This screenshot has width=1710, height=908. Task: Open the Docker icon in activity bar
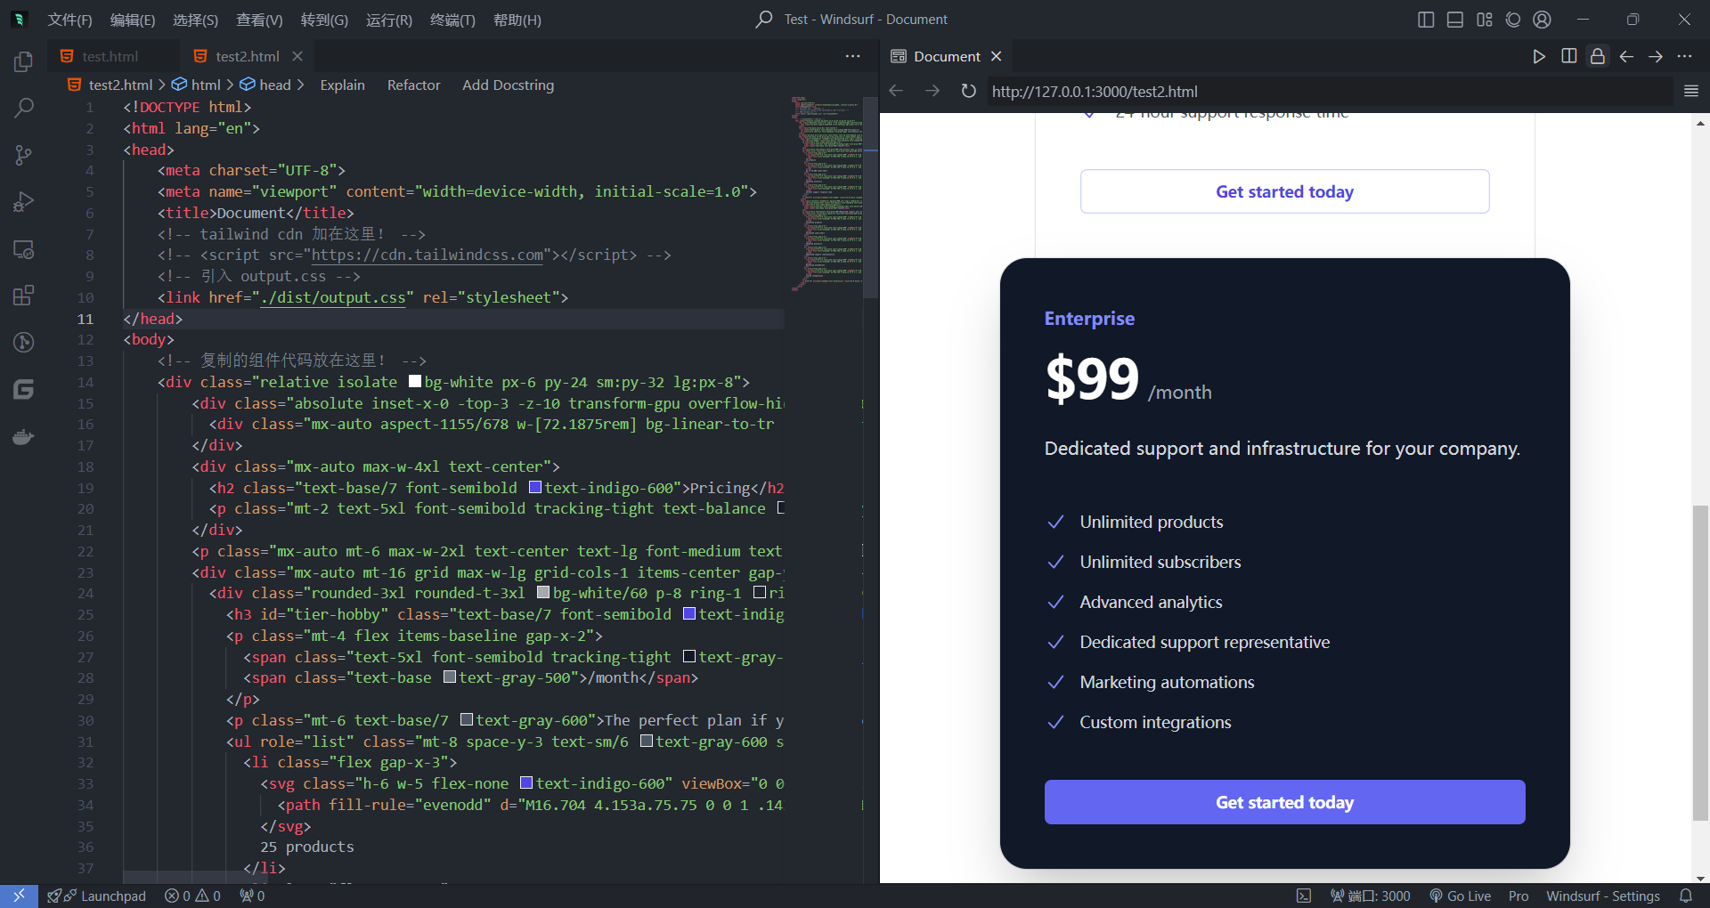point(24,437)
